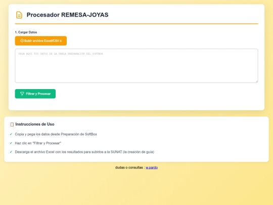The width and height of the screenshot is (273, 205).
Task: Click the checkmark beside 'Descarga el archivo' instruction
Action: coord(11,152)
